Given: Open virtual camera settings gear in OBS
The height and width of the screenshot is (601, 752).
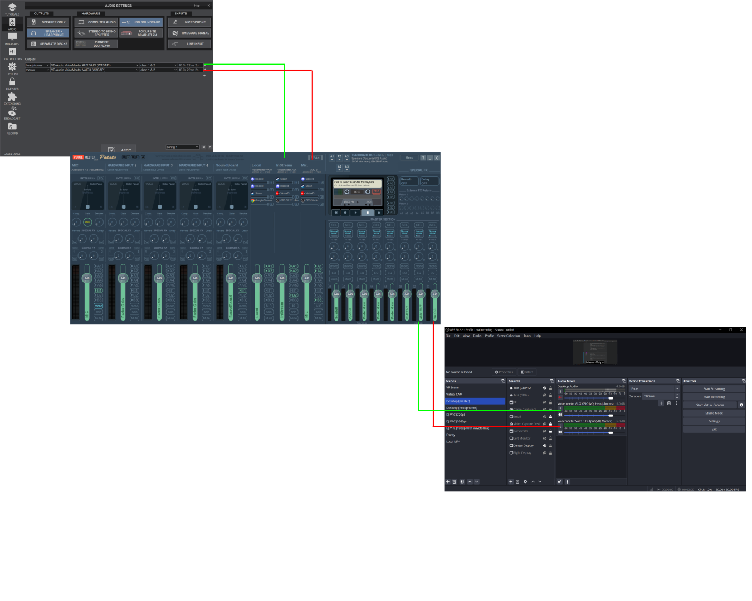Looking at the screenshot, I should [x=741, y=405].
